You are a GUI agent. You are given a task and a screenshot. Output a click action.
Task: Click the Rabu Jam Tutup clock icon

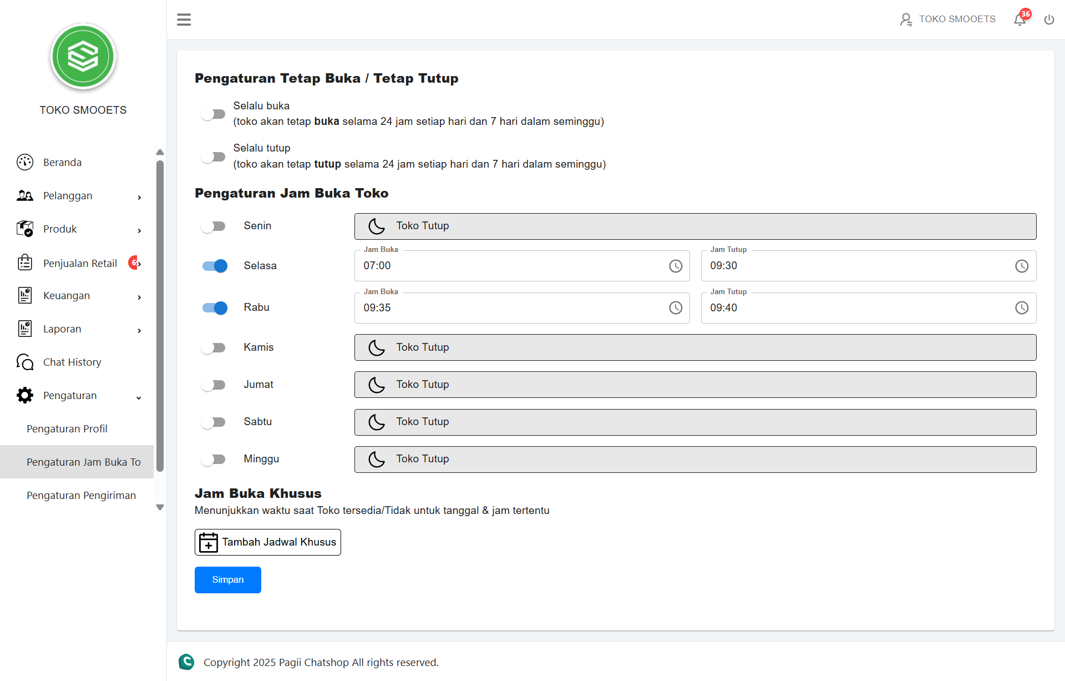[x=1021, y=308]
